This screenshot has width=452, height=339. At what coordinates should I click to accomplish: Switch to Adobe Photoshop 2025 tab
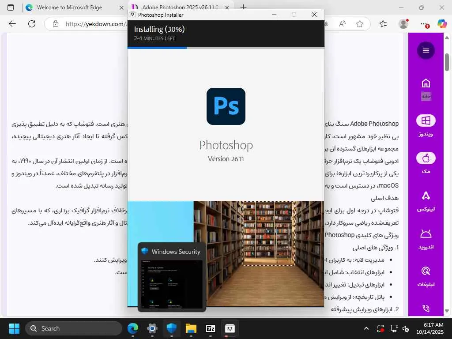click(180, 7)
